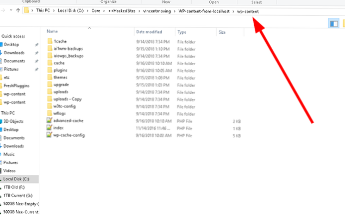
Task: Toggle the preview pane button
Action: click(334, 23)
